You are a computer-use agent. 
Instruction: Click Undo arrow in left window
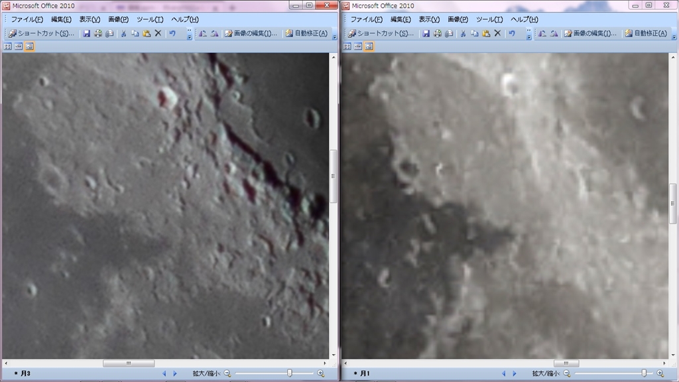(172, 33)
